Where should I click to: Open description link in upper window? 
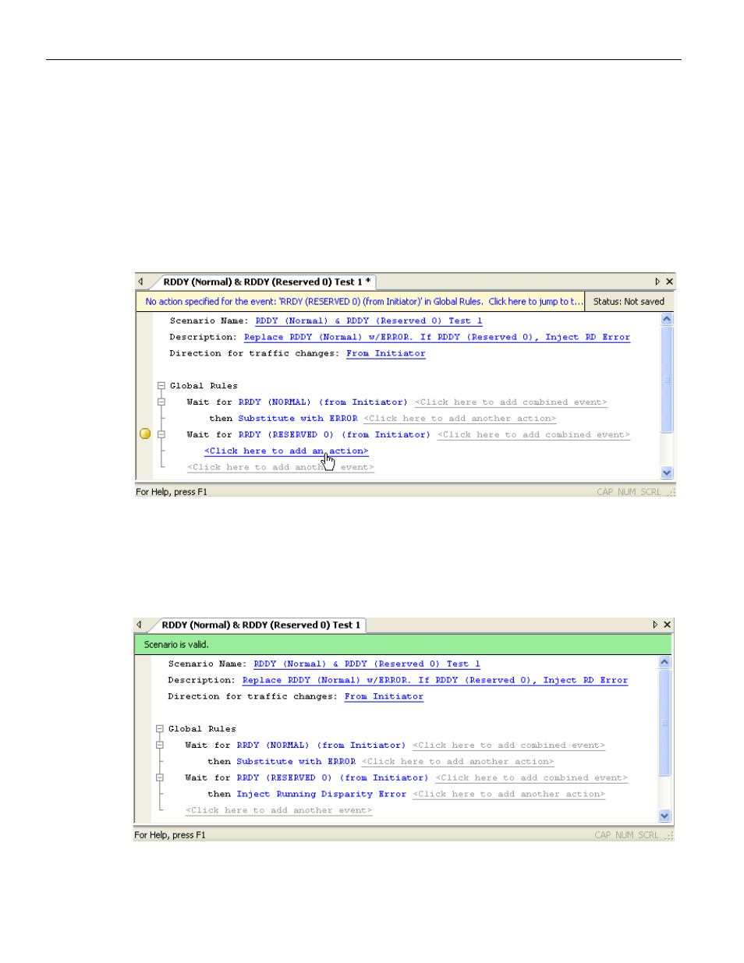(x=437, y=337)
